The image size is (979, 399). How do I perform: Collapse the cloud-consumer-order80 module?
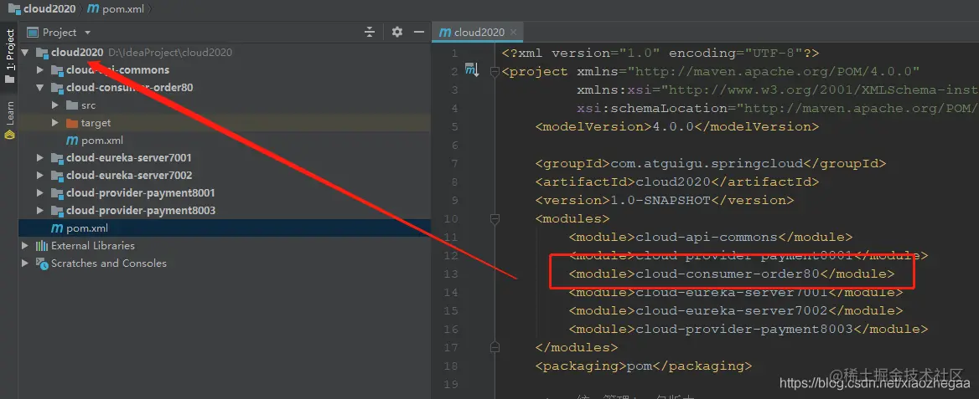[x=40, y=87]
